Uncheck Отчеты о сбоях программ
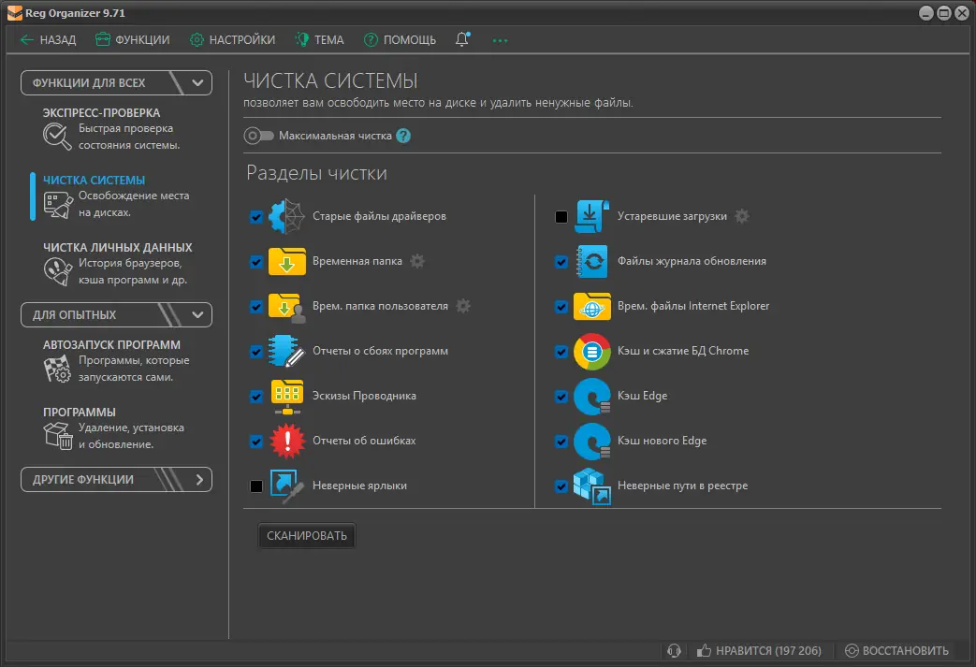This screenshot has width=976, height=667. coord(256,352)
